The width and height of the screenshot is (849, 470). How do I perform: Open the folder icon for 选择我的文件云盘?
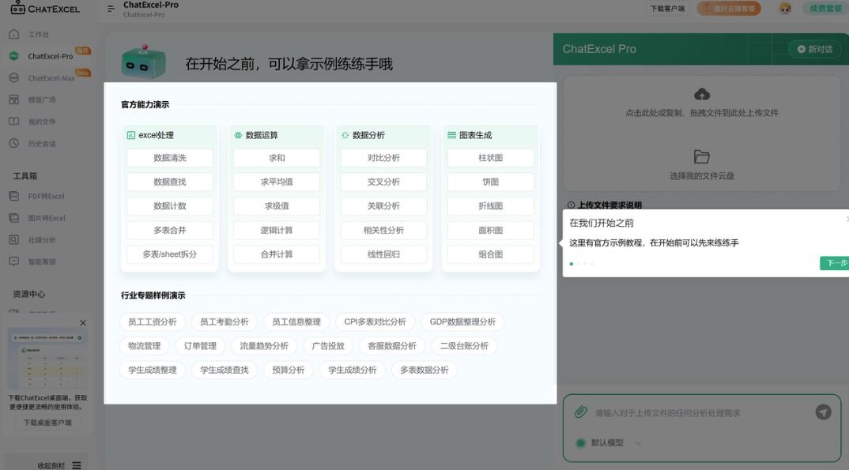click(x=701, y=156)
